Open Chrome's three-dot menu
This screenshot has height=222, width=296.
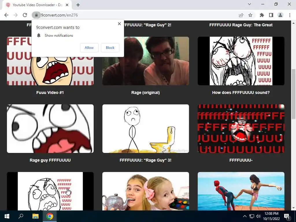pyautogui.click(x=290, y=15)
